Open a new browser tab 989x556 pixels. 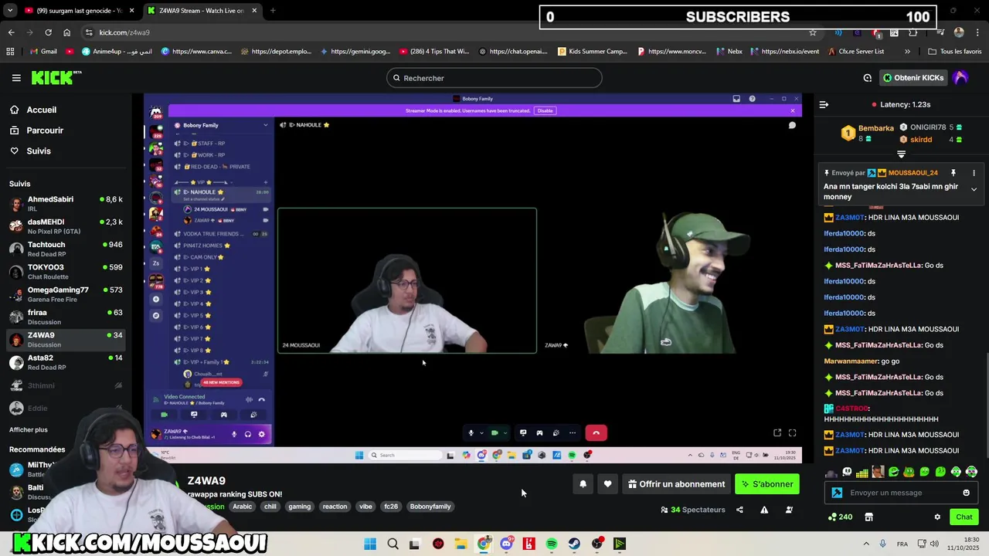click(273, 11)
